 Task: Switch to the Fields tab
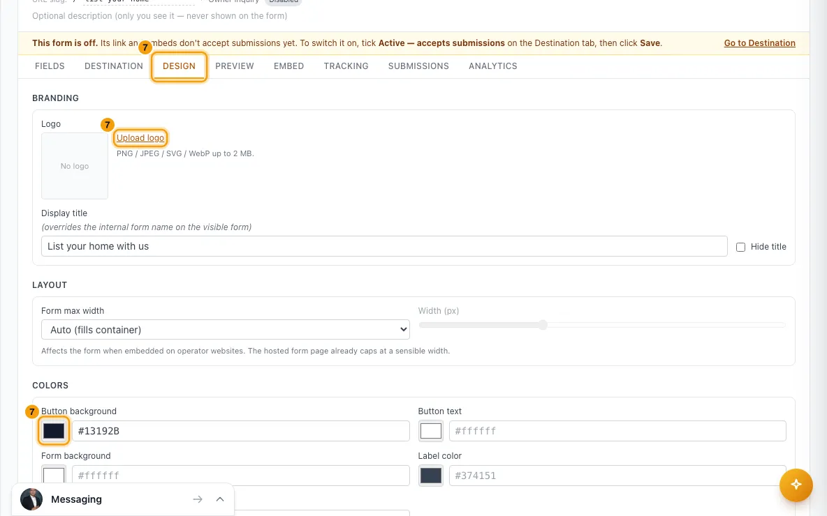[50, 66]
